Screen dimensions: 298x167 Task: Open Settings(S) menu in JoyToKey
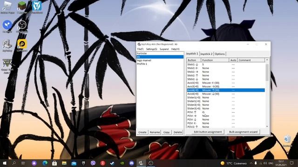pyautogui.click(x=151, y=49)
